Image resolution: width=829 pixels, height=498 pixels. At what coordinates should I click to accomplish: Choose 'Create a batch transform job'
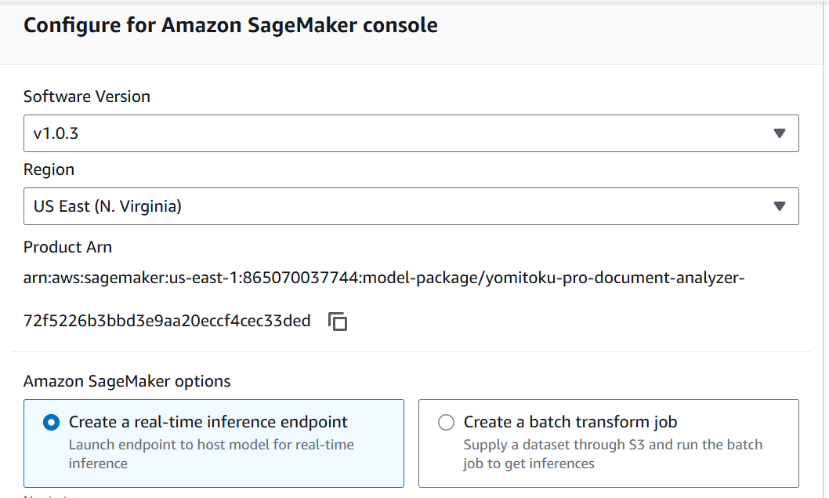point(446,422)
